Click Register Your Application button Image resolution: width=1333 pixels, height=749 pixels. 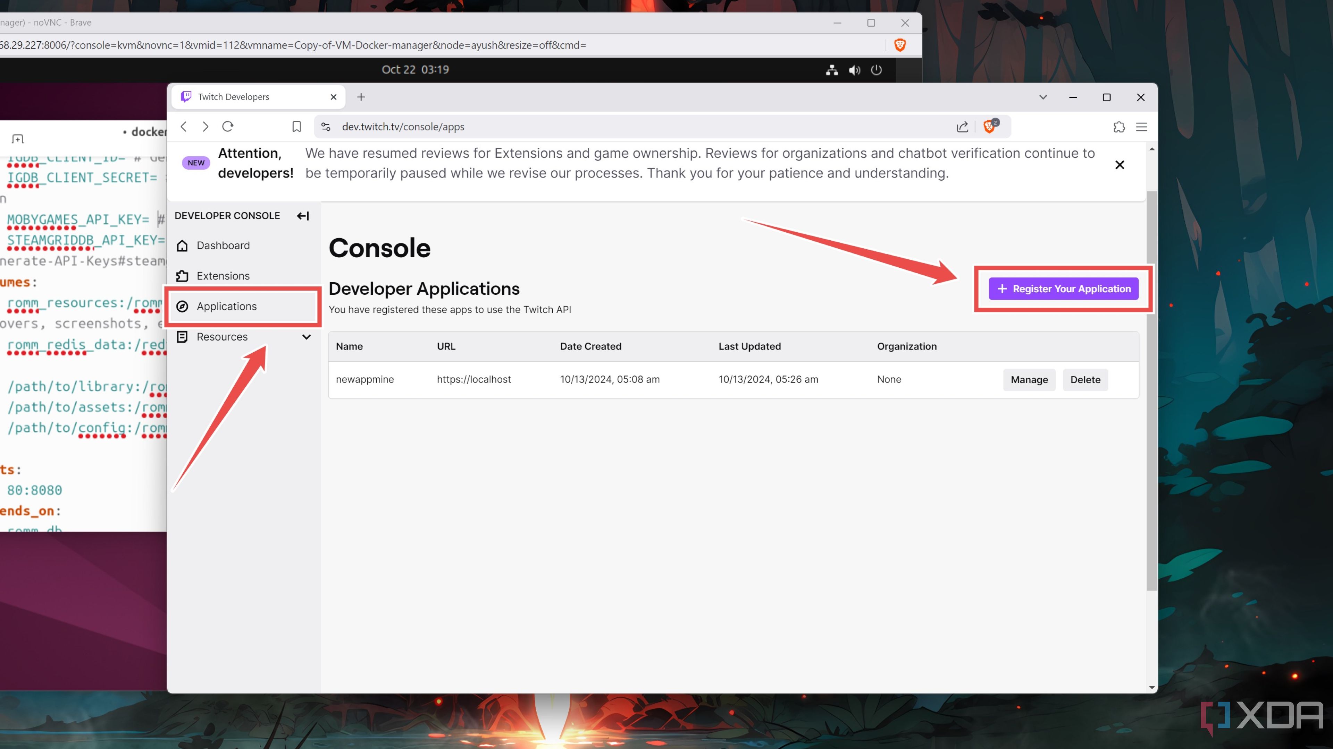[1063, 288]
